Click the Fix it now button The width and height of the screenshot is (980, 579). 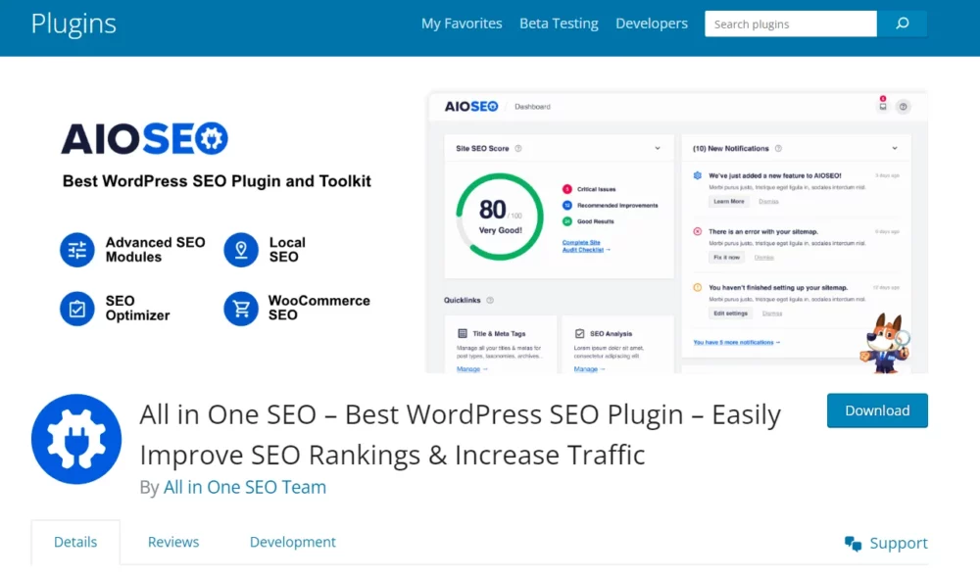[726, 258]
